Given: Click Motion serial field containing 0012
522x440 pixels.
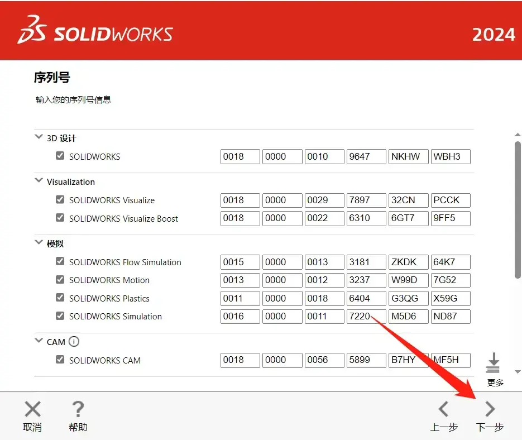Looking at the screenshot, I should [324, 280].
